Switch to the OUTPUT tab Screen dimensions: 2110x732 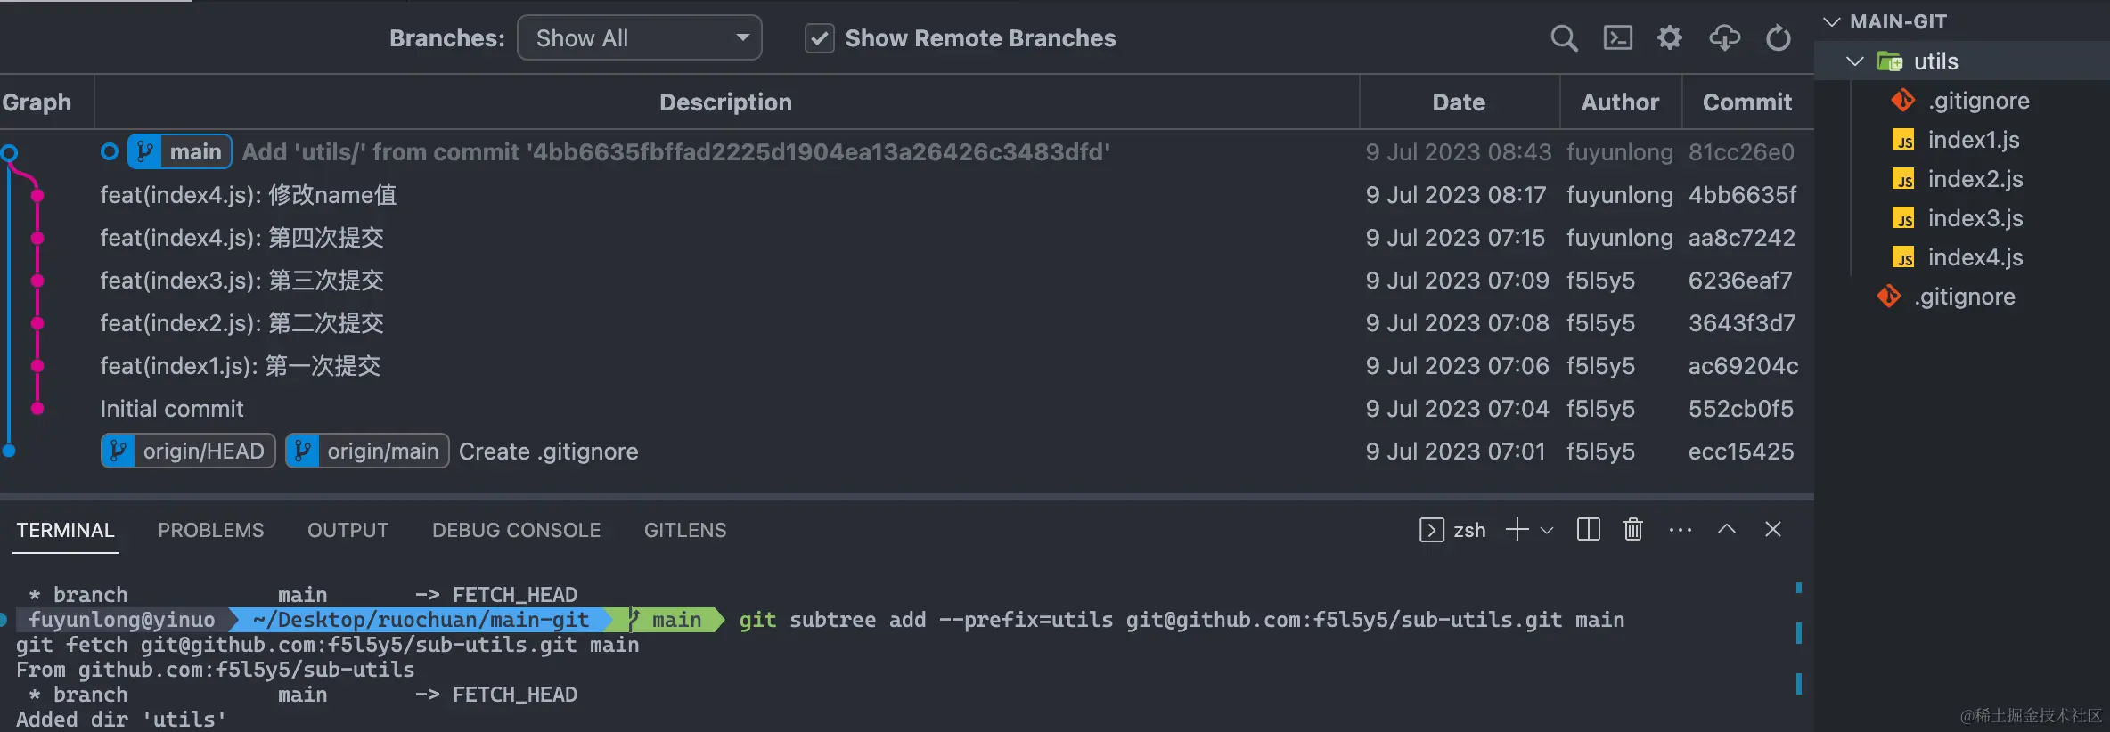pyautogui.click(x=348, y=530)
